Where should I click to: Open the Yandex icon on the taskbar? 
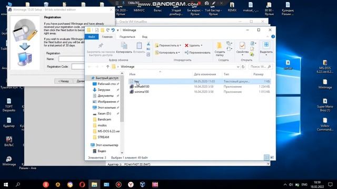pyautogui.click(x=46, y=184)
